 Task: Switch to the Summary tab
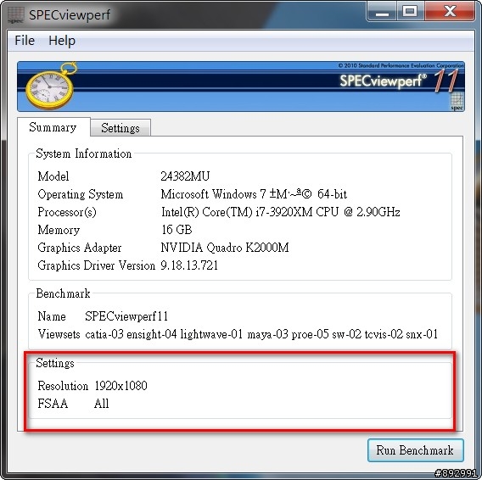(53, 127)
